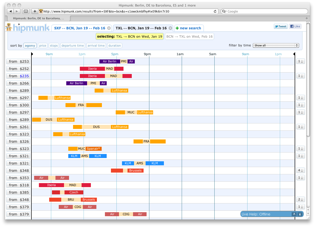This screenshot has height=227, width=315.
Task: Click the browser back arrow button
Action: coord(10,11)
